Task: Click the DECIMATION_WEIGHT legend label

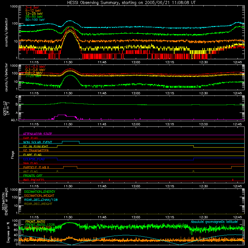Action: (39, 196)
